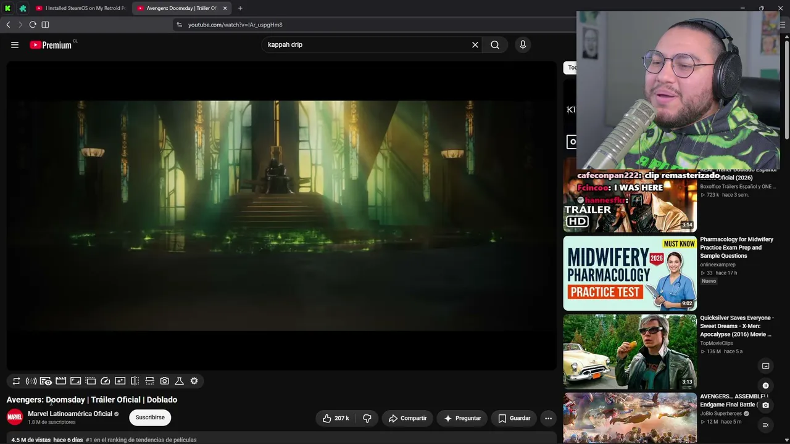
Task: Open the Quicksilver video thumbnail
Action: (x=630, y=352)
